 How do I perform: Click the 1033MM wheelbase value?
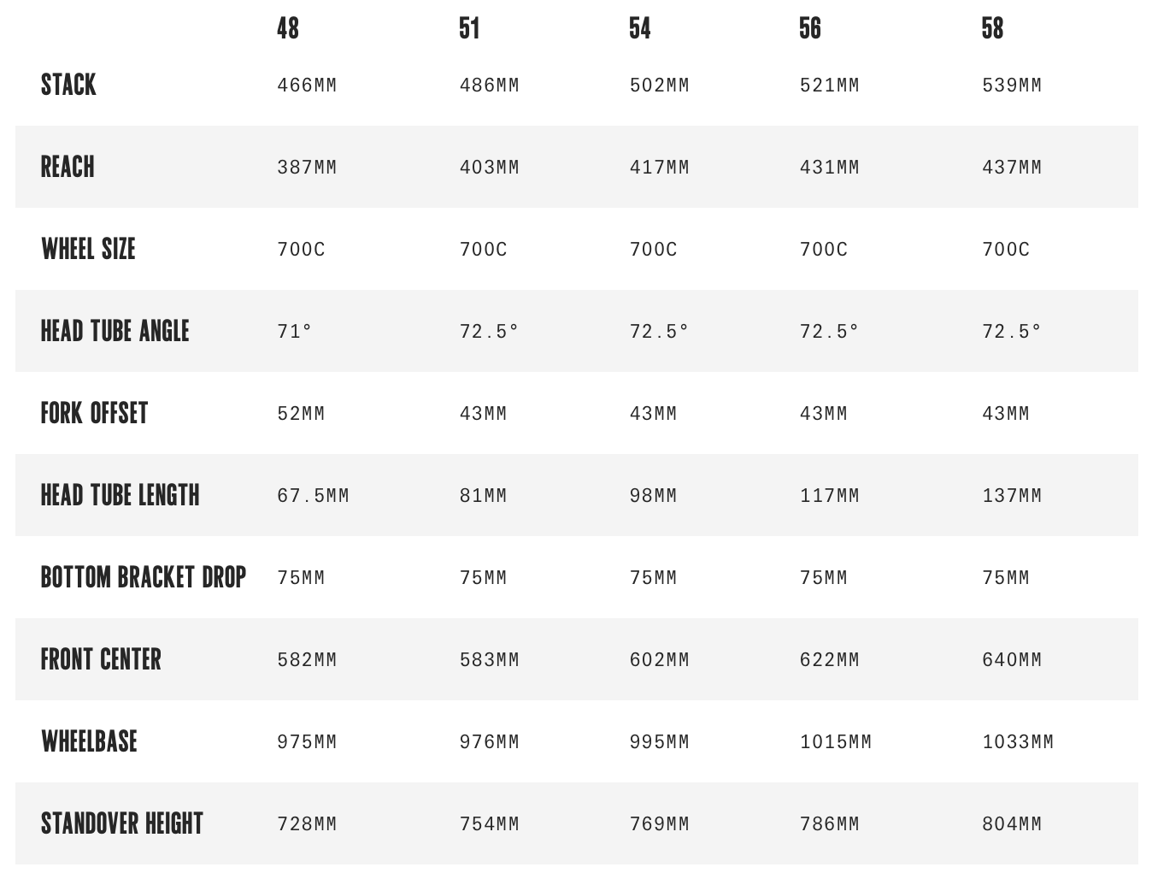point(1018,742)
